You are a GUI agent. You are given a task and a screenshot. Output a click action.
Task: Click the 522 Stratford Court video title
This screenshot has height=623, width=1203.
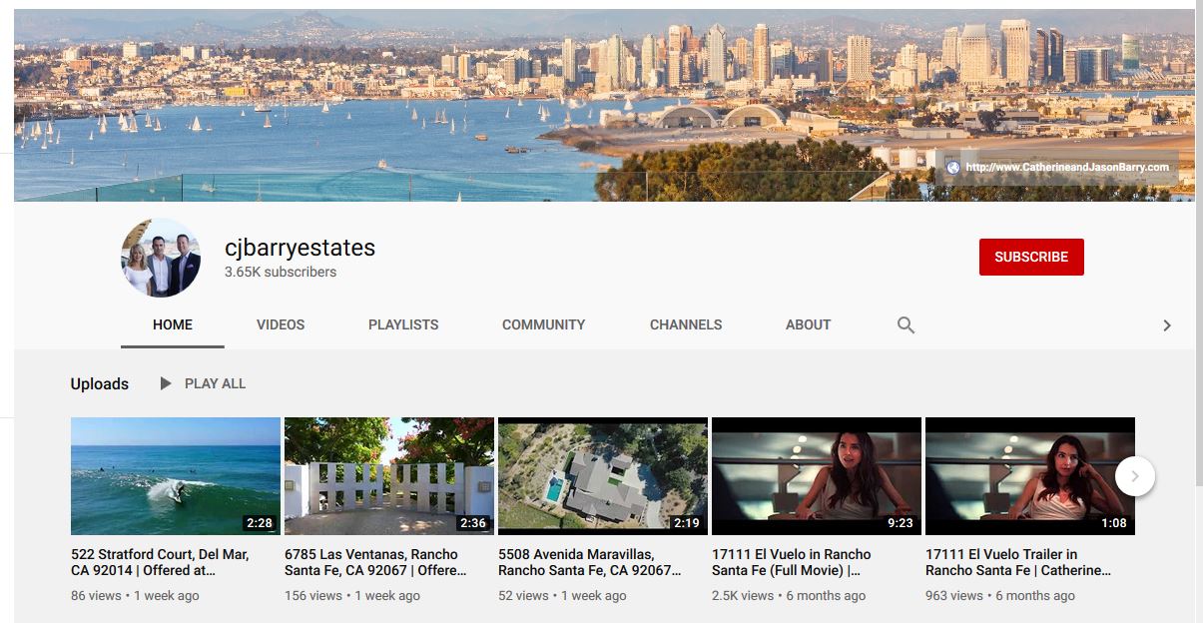(160, 562)
